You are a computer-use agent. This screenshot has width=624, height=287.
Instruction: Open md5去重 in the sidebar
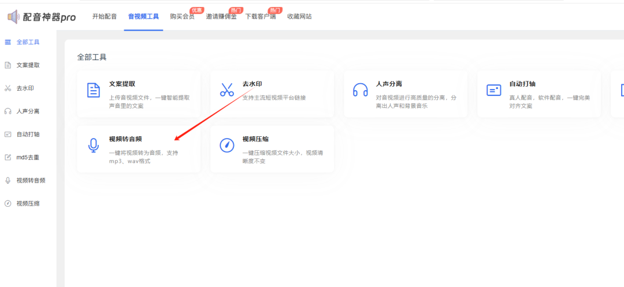click(27, 157)
